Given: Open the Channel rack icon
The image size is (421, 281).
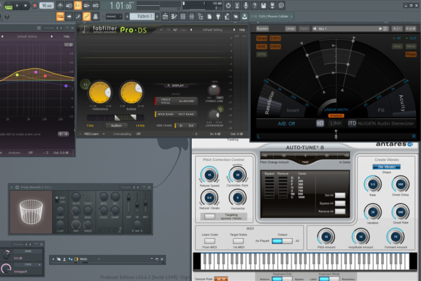Looking at the screenshot, I should click(x=183, y=17).
